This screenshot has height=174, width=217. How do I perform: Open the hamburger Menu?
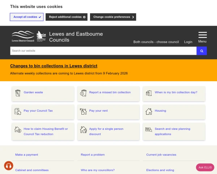(203, 37)
